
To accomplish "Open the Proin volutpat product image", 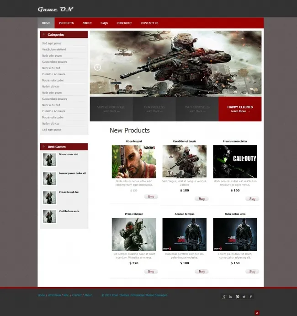I will point(134,234).
